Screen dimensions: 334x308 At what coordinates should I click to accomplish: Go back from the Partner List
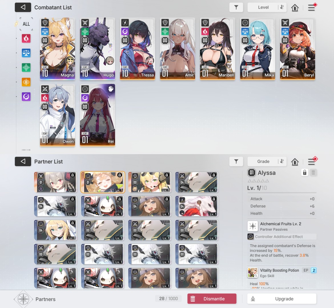(23, 162)
